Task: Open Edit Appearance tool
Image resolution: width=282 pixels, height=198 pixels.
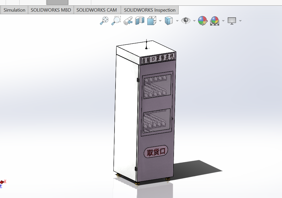Action: pyautogui.click(x=203, y=21)
